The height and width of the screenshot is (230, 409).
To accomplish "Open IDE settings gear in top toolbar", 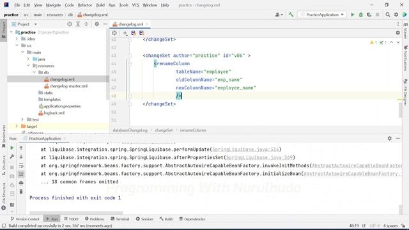I will point(396,15).
